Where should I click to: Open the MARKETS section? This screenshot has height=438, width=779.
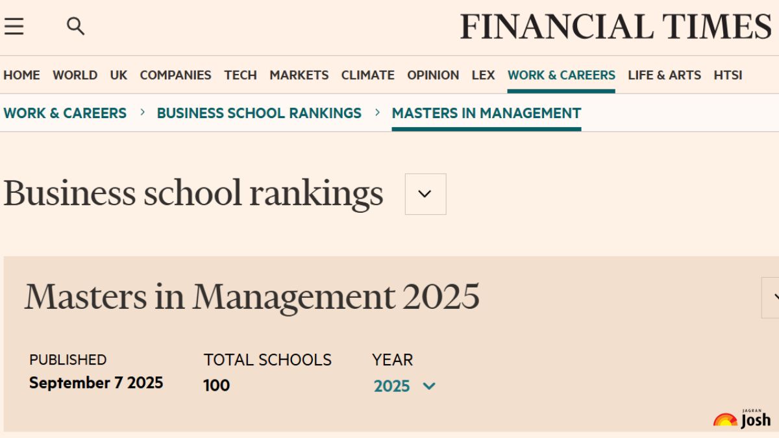[299, 75]
